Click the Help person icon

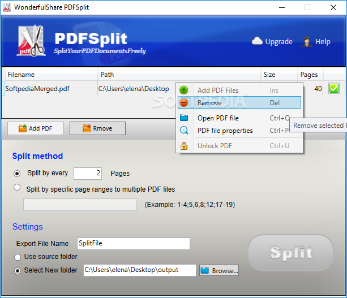coord(306,41)
